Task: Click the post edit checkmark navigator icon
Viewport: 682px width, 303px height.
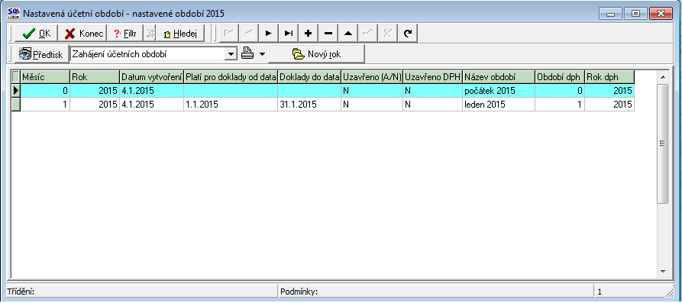Action: coord(368,33)
